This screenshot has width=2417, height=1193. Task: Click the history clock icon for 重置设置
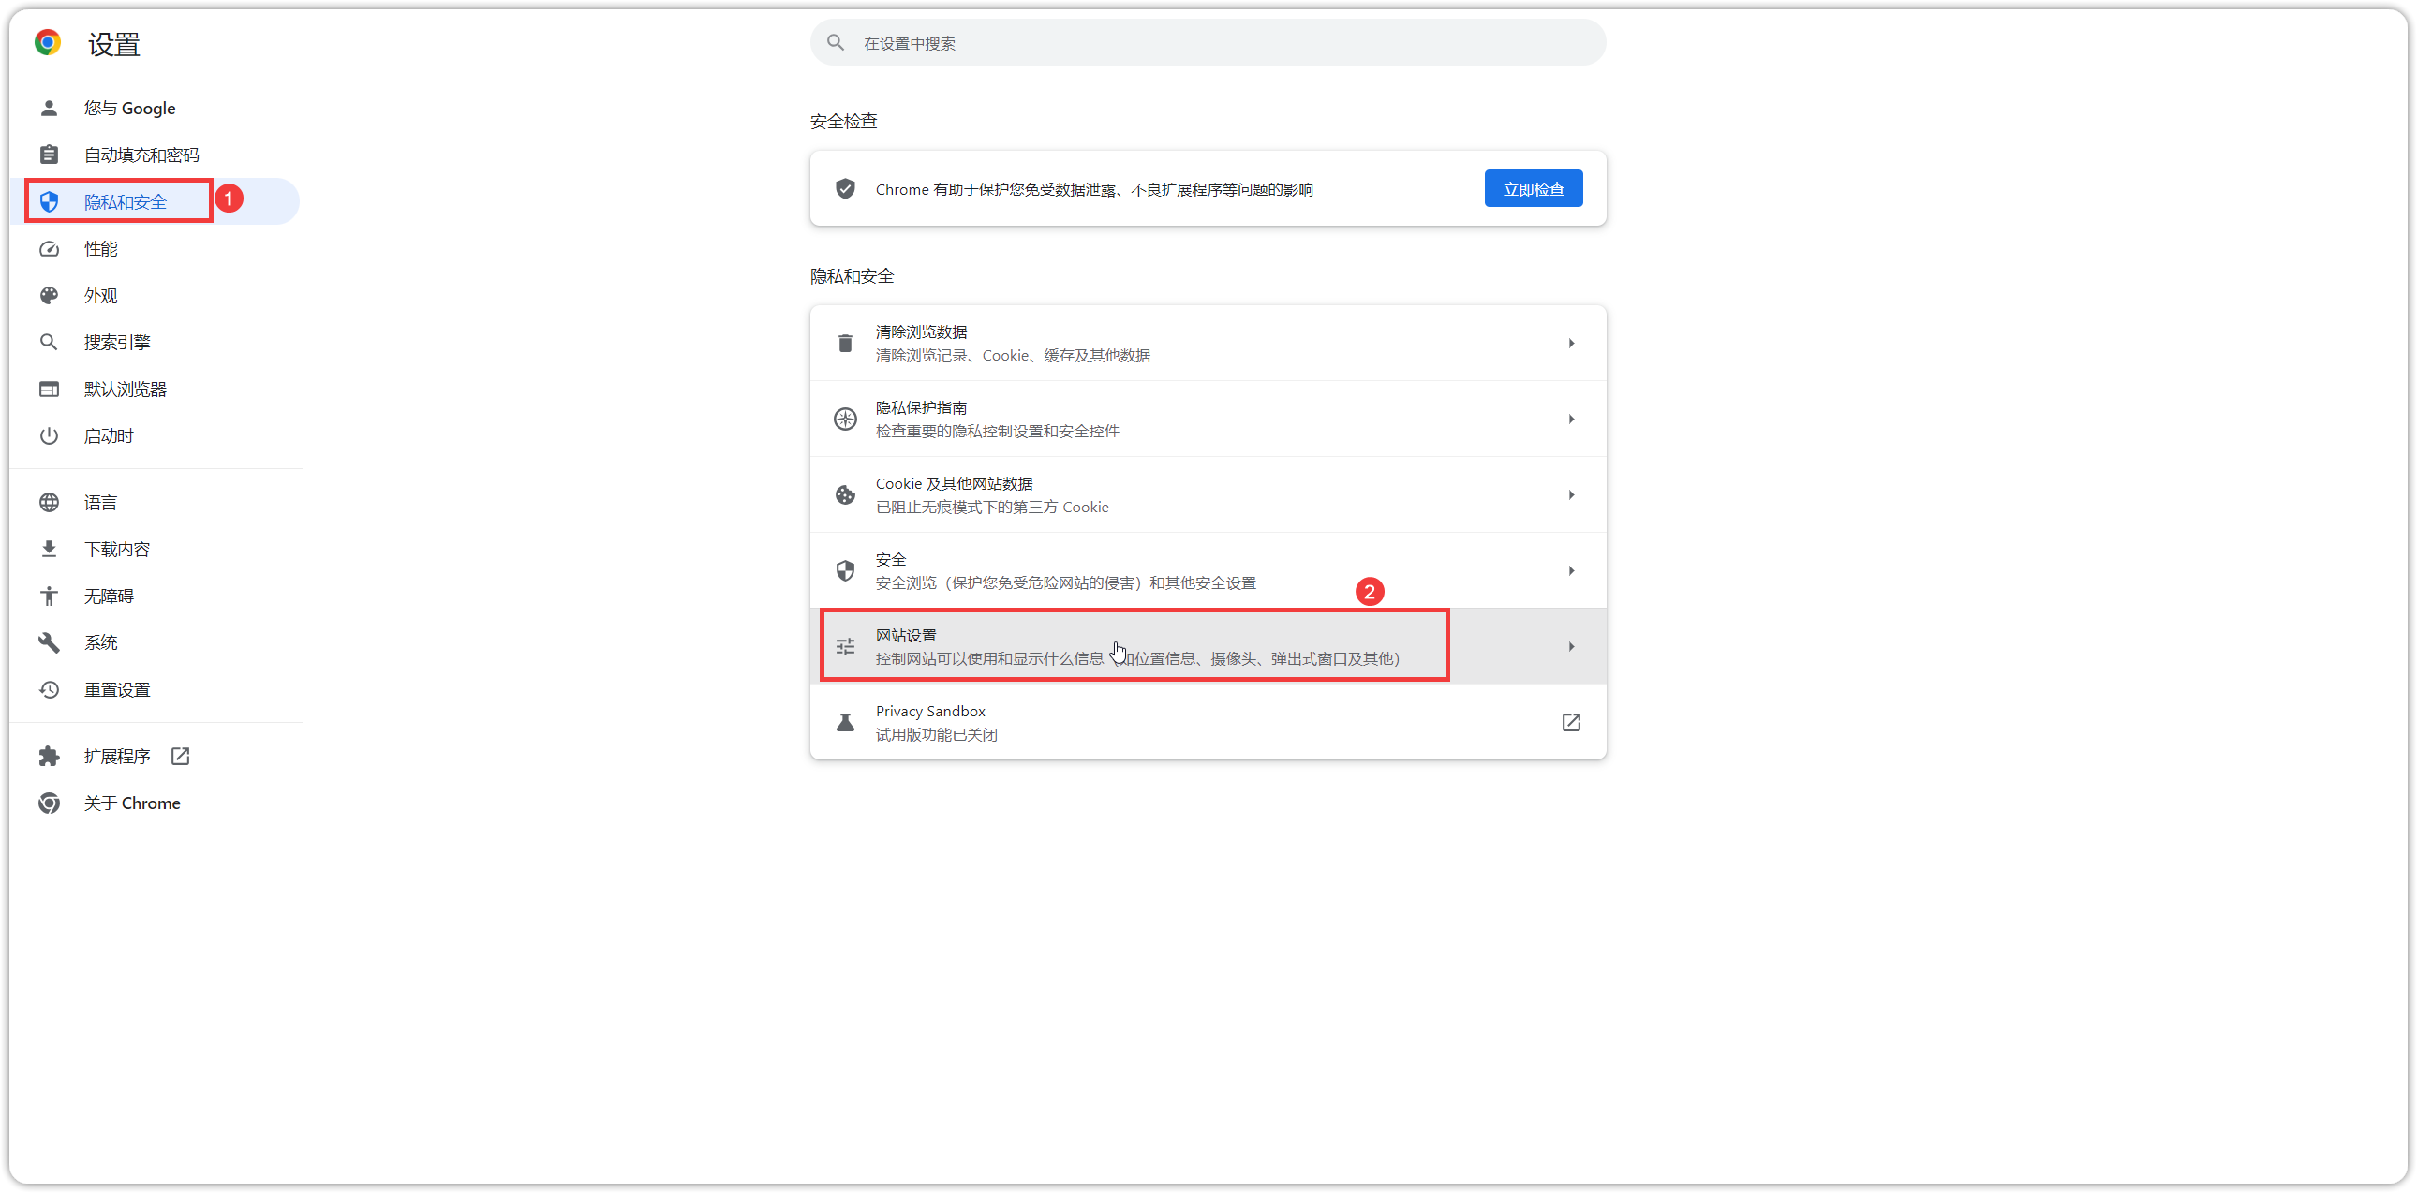coord(49,690)
